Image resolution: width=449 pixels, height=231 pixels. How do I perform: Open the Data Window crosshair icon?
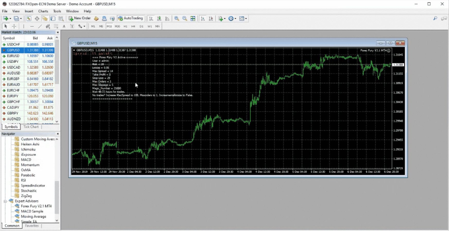(x=37, y=19)
